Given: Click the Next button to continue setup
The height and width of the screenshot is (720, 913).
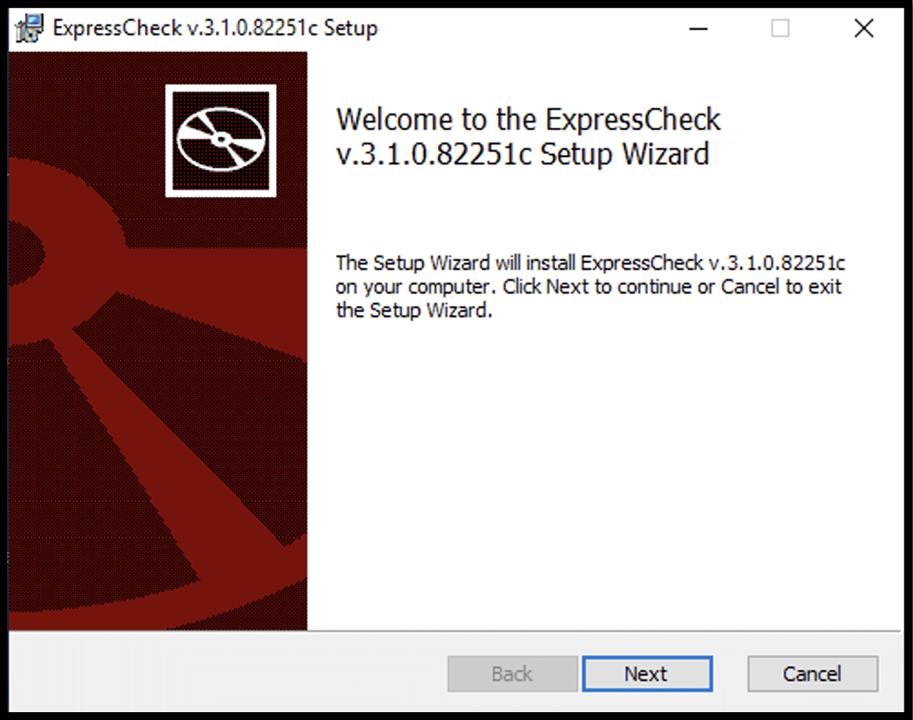Looking at the screenshot, I should 647,674.
